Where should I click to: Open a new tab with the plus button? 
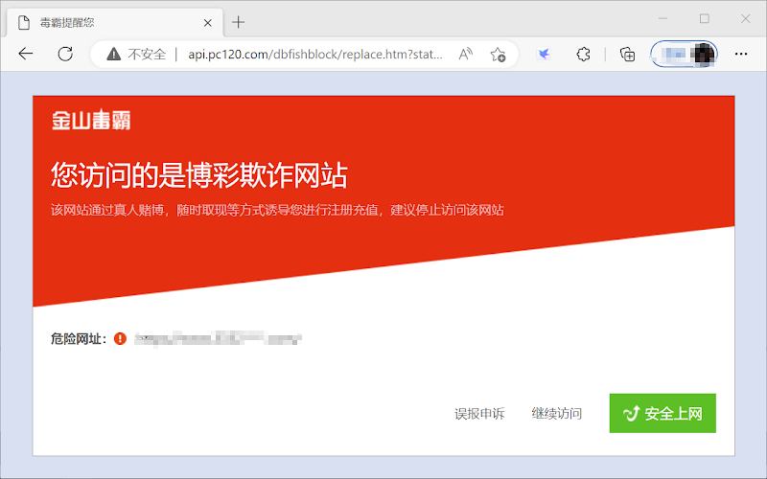point(238,22)
